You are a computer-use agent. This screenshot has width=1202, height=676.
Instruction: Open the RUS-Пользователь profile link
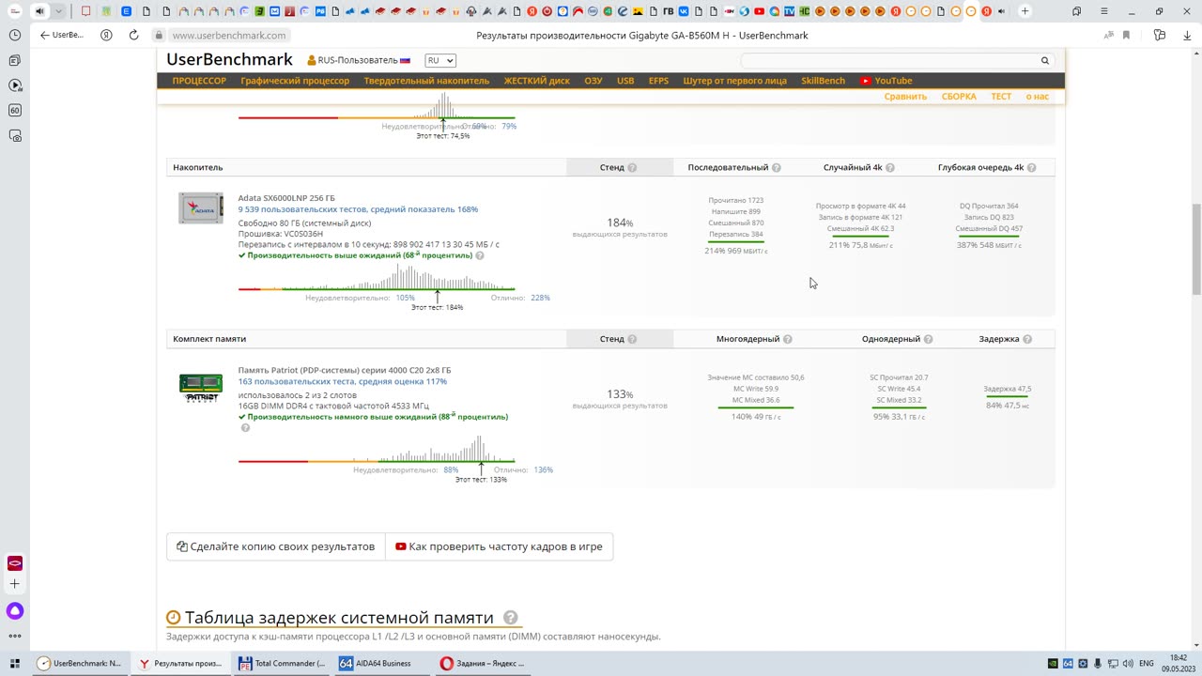[359, 60]
